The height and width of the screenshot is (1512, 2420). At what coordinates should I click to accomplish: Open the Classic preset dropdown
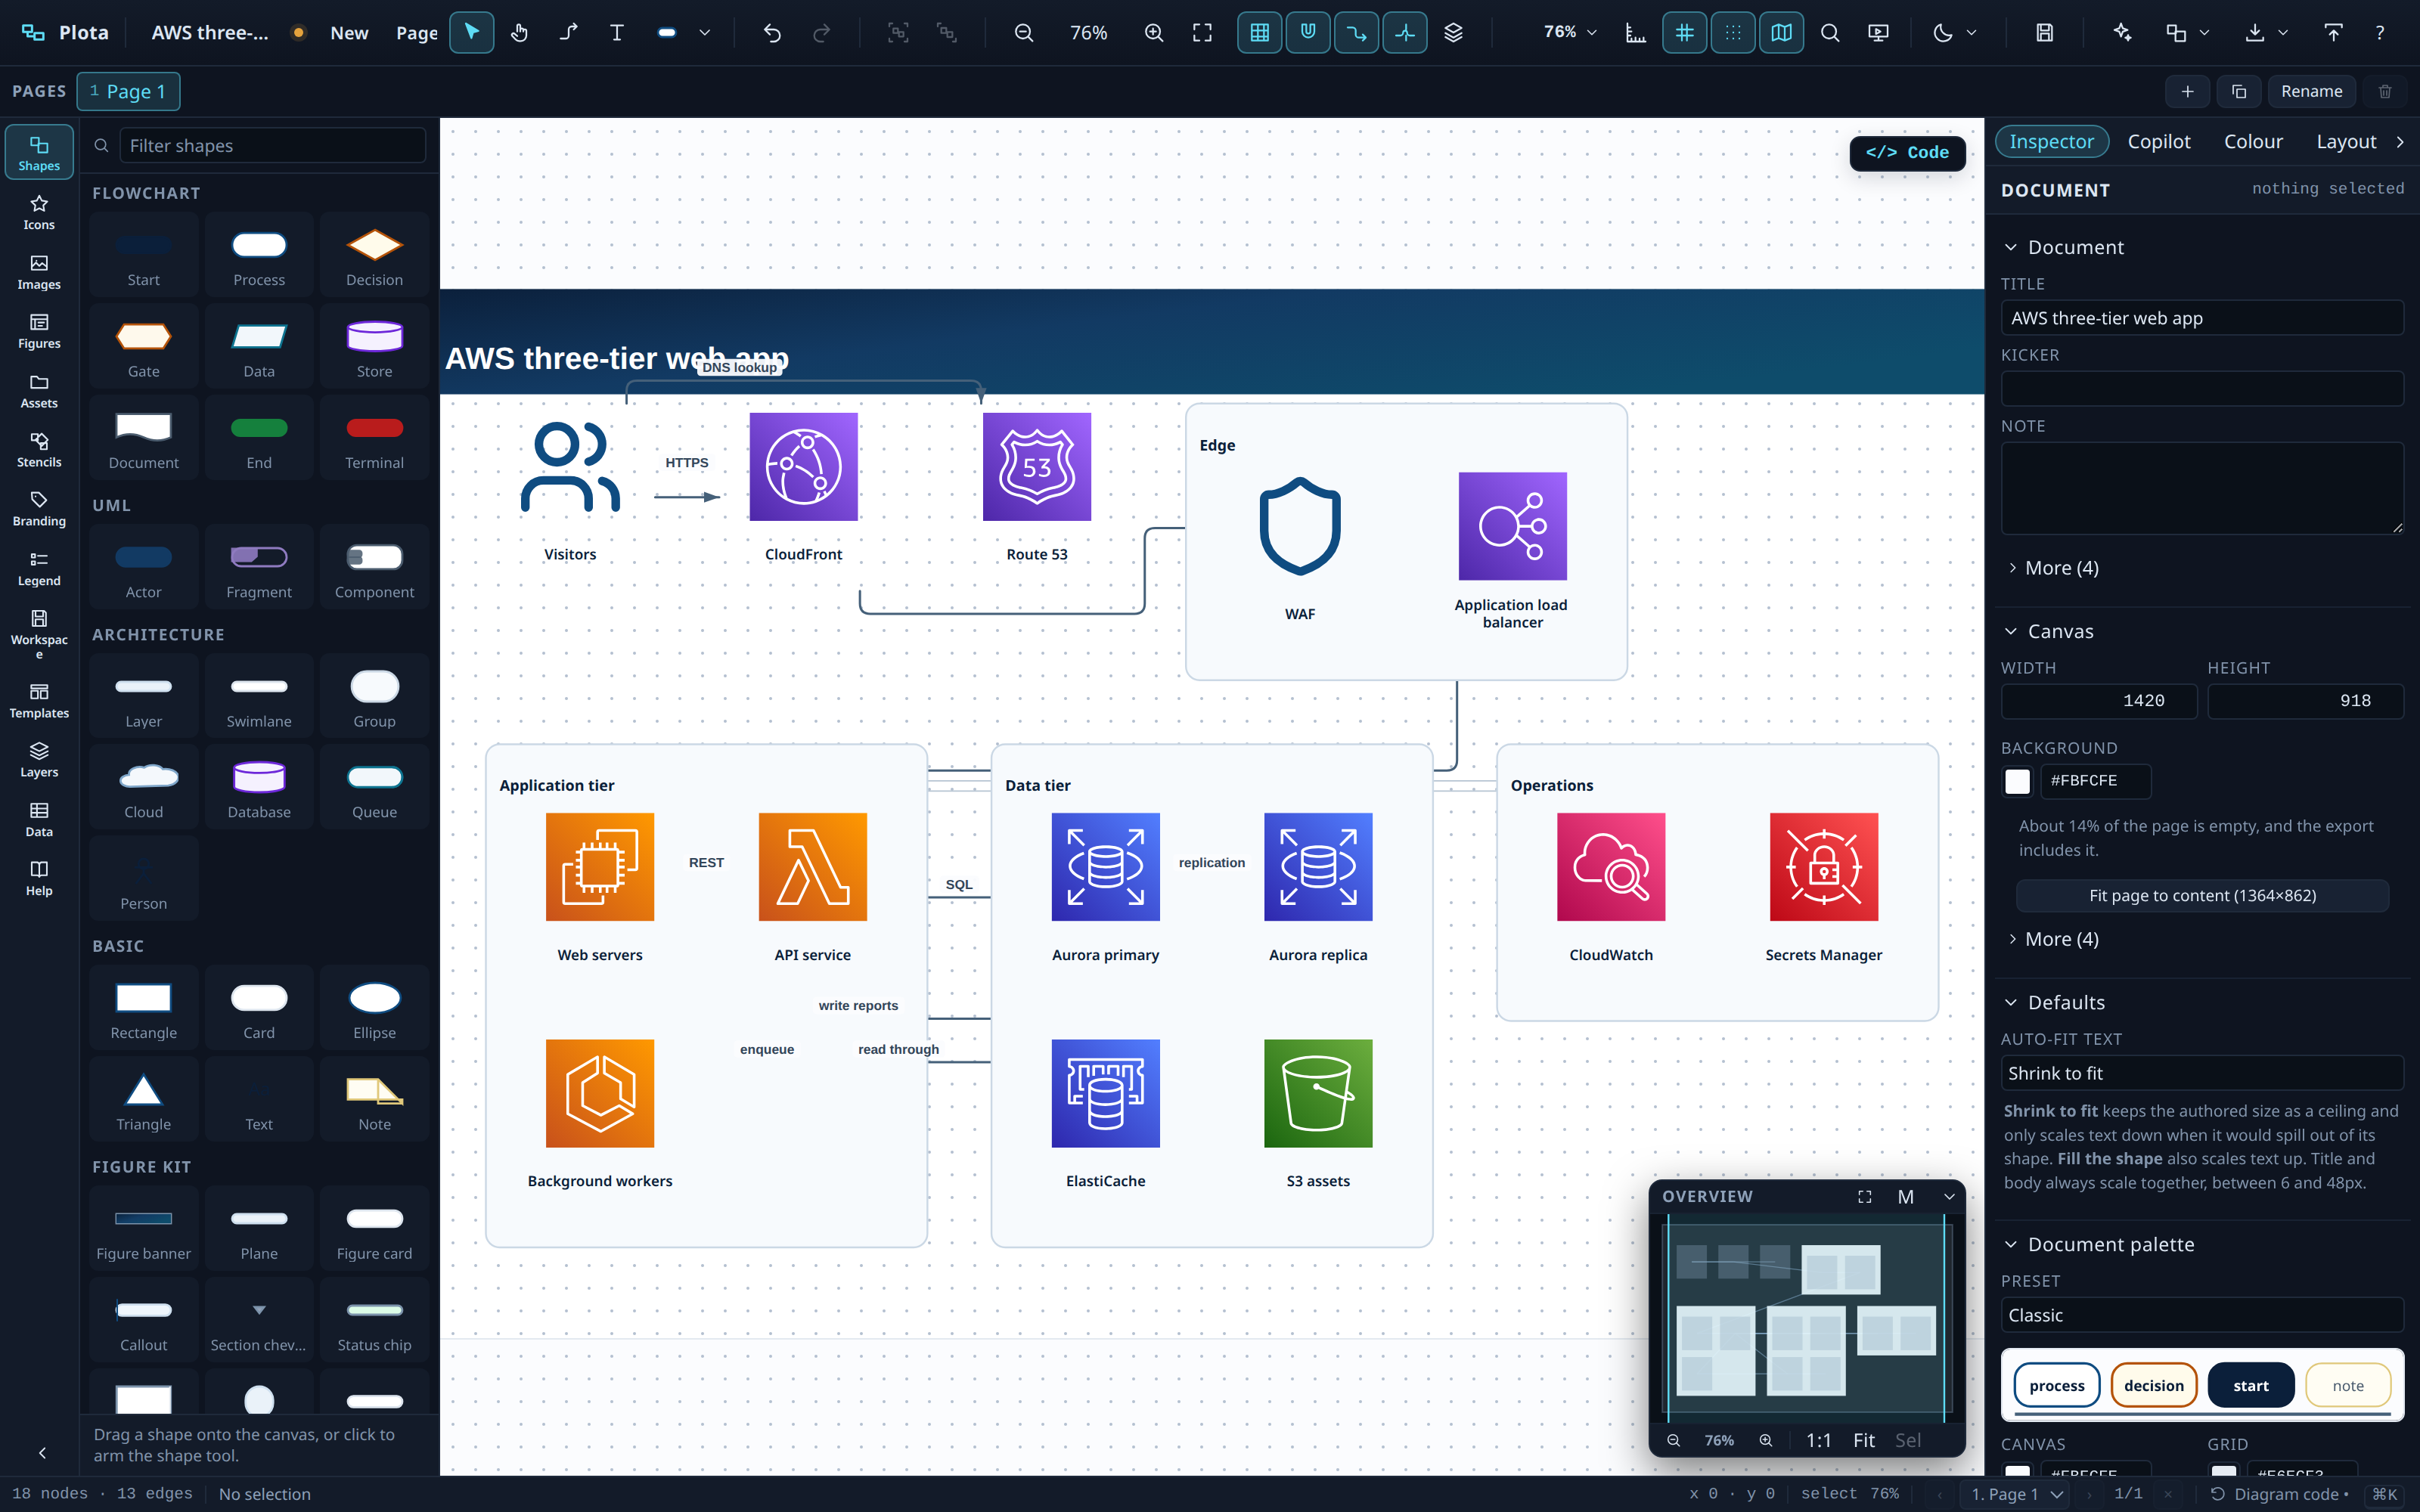coord(2202,1315)
